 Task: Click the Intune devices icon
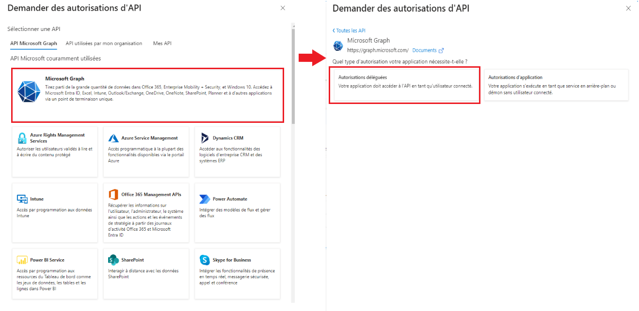22,199
